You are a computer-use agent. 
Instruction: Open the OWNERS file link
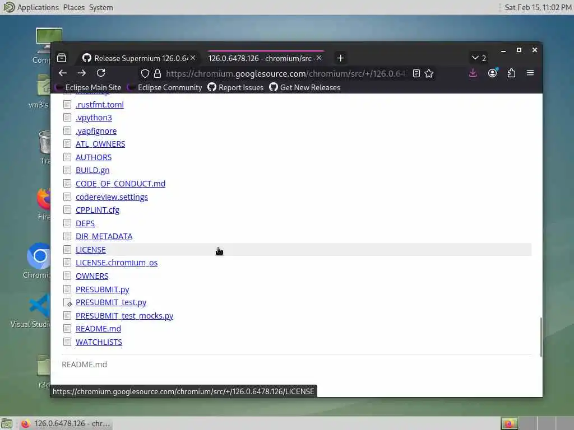pos(92,276)
